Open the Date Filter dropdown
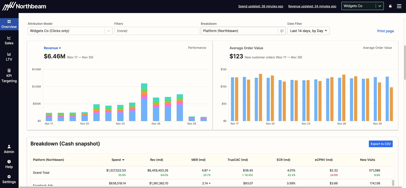Image resolution: width=406 pixels, height=188 pixels. (308, 31)
